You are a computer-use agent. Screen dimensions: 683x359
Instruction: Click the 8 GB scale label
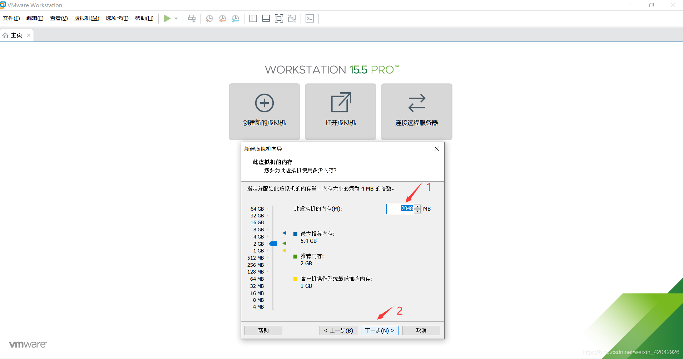tap(258, 230)
